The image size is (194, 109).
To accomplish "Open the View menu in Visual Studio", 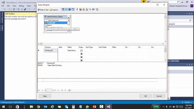I will 14,6.
